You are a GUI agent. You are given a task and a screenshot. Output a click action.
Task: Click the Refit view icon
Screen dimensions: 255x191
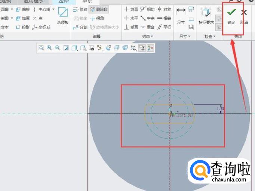point(41,48)
